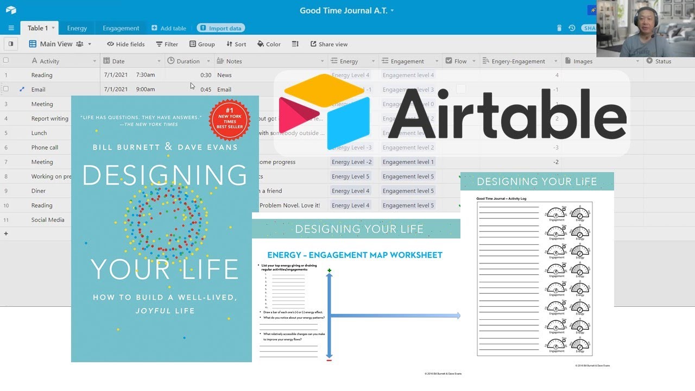This screenshot has width=695, height=391.
Task: Tick the Email row selection checkbox
Action: coord(6,89)
